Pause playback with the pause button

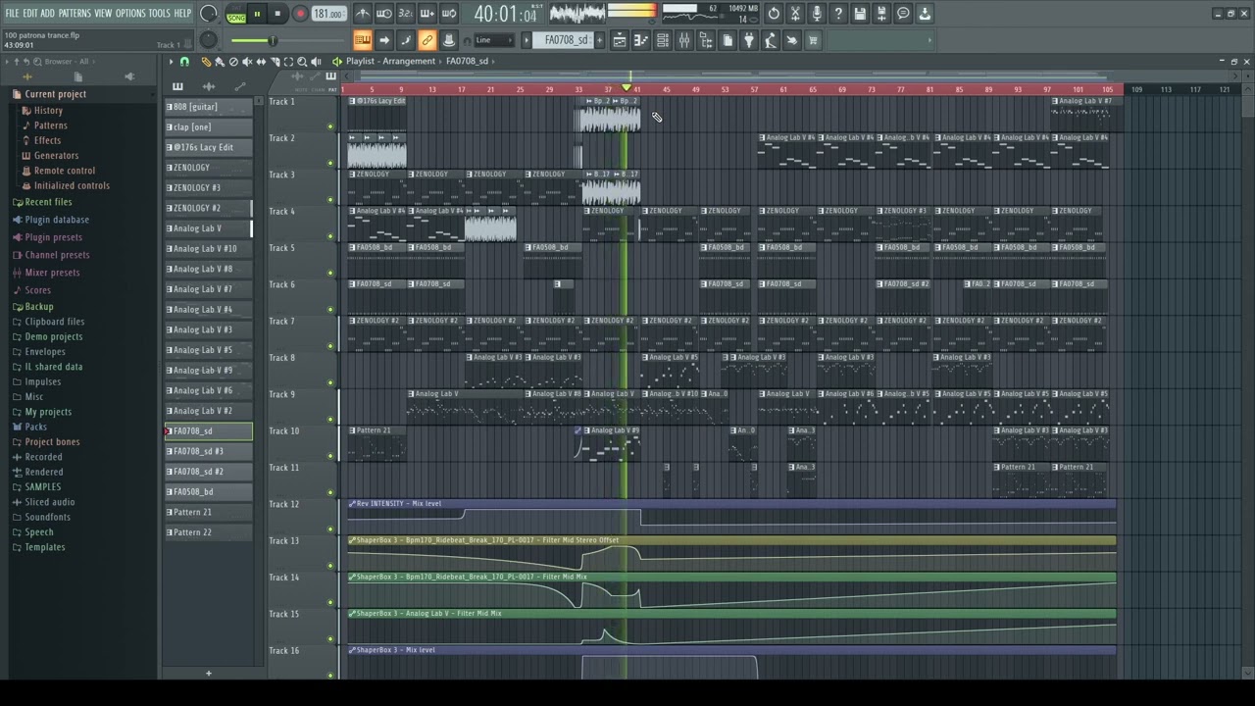click(257, 14)
